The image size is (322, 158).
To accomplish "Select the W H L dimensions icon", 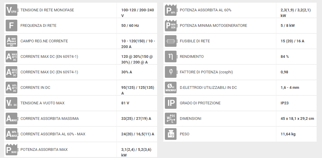I will point(171,118).
